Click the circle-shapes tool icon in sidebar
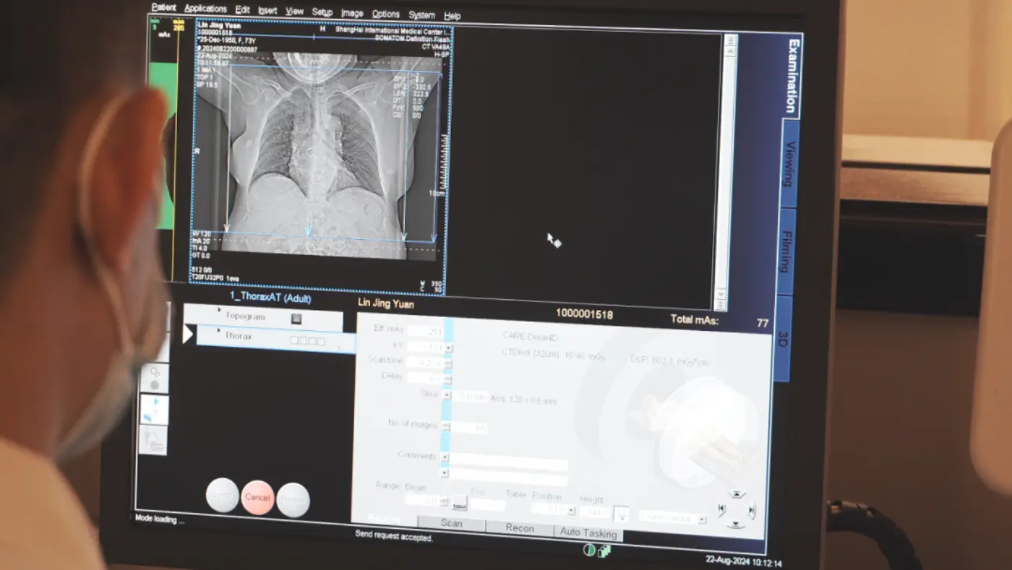Viewport: 1012px width, 570px height. 155,378
